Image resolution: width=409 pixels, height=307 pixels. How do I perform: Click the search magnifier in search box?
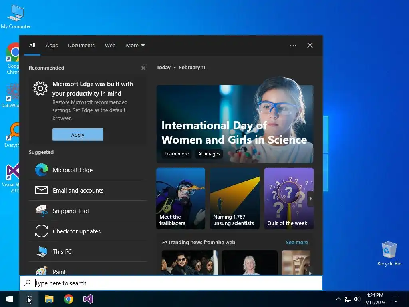[x=28, y=283]
